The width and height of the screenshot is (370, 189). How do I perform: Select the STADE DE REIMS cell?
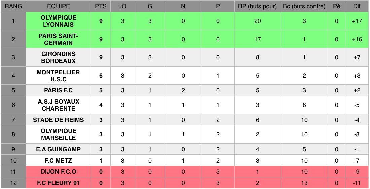[58, 120]
